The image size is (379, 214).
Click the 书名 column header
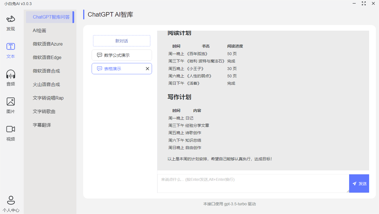tap(206, 46)
